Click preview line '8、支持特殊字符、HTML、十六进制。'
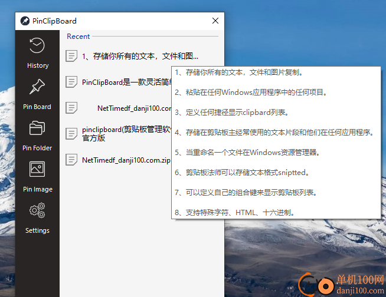Image resolution: width=386 pixels, height=297 pixels. (235, 212)
